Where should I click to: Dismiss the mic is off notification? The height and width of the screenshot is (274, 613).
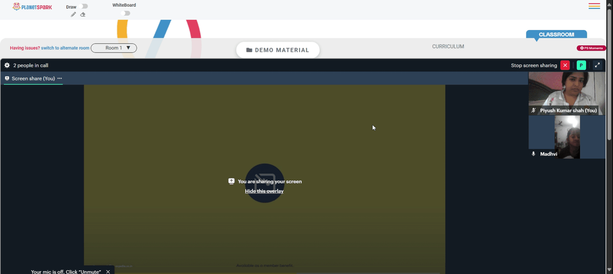point(108,272)
